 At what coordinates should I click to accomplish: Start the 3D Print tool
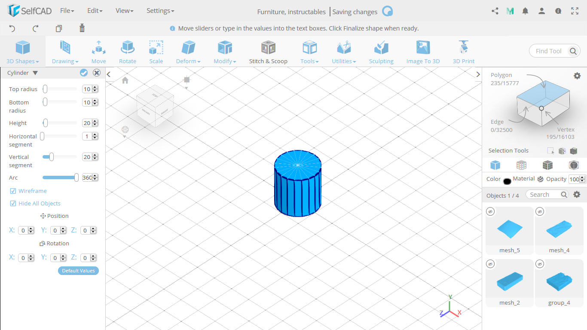point(464,52)
